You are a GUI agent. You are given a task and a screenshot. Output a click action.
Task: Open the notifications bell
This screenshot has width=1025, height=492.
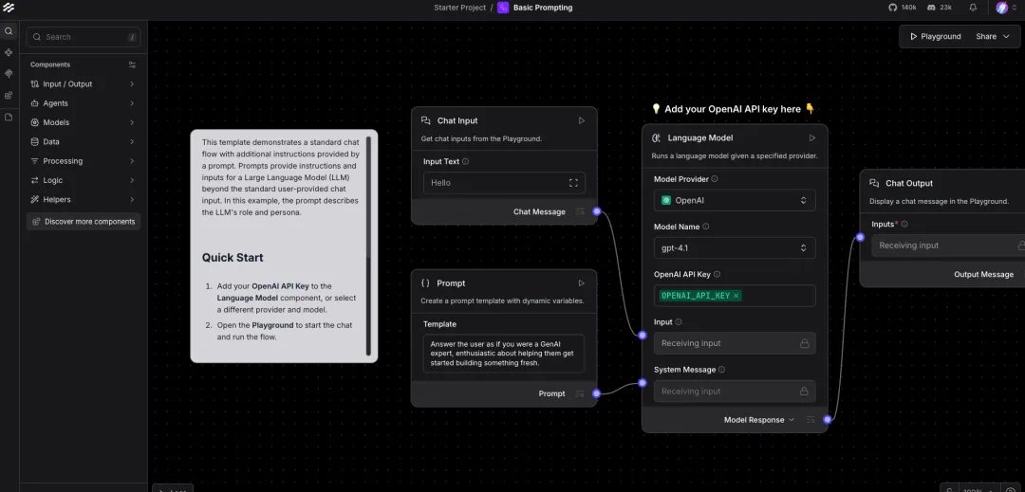[973, 8]
